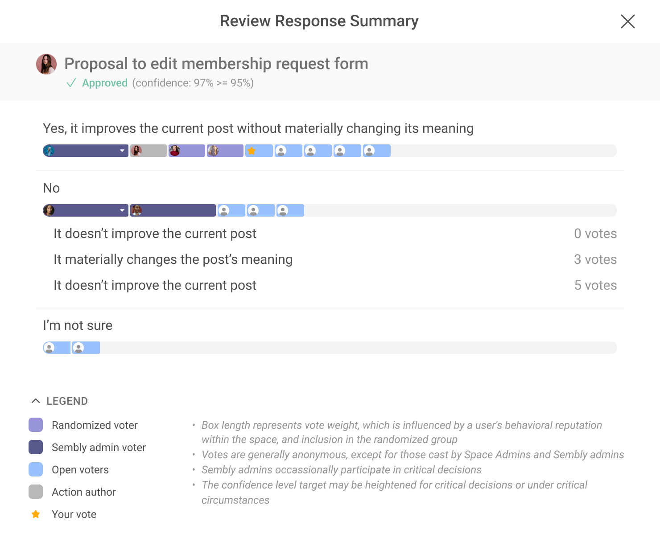Click the last open voter in the No bar

pos(290,210)
